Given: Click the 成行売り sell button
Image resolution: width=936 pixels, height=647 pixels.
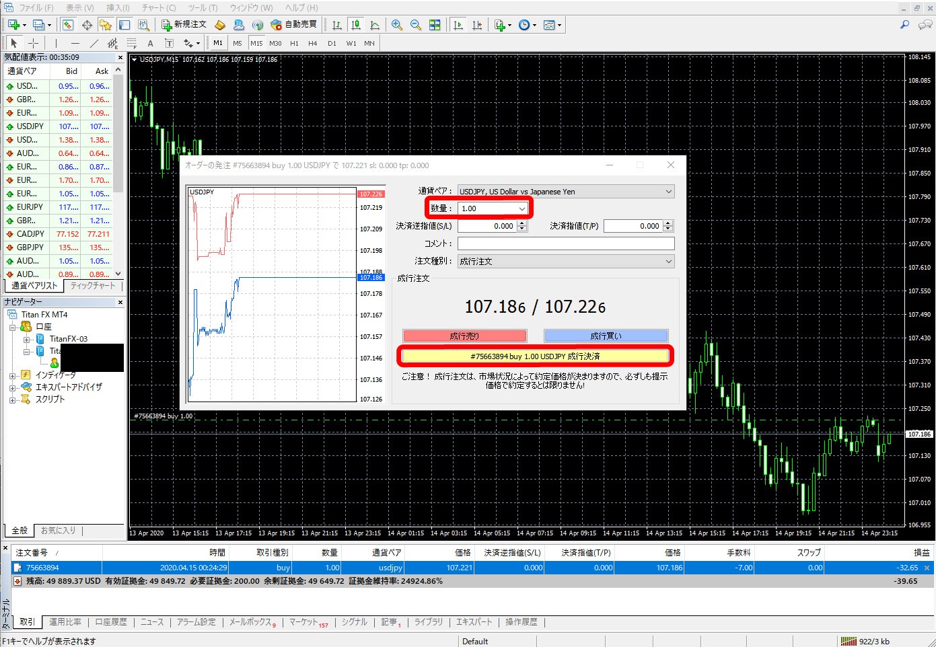Looking at the screenshot, I should point(464,336).
